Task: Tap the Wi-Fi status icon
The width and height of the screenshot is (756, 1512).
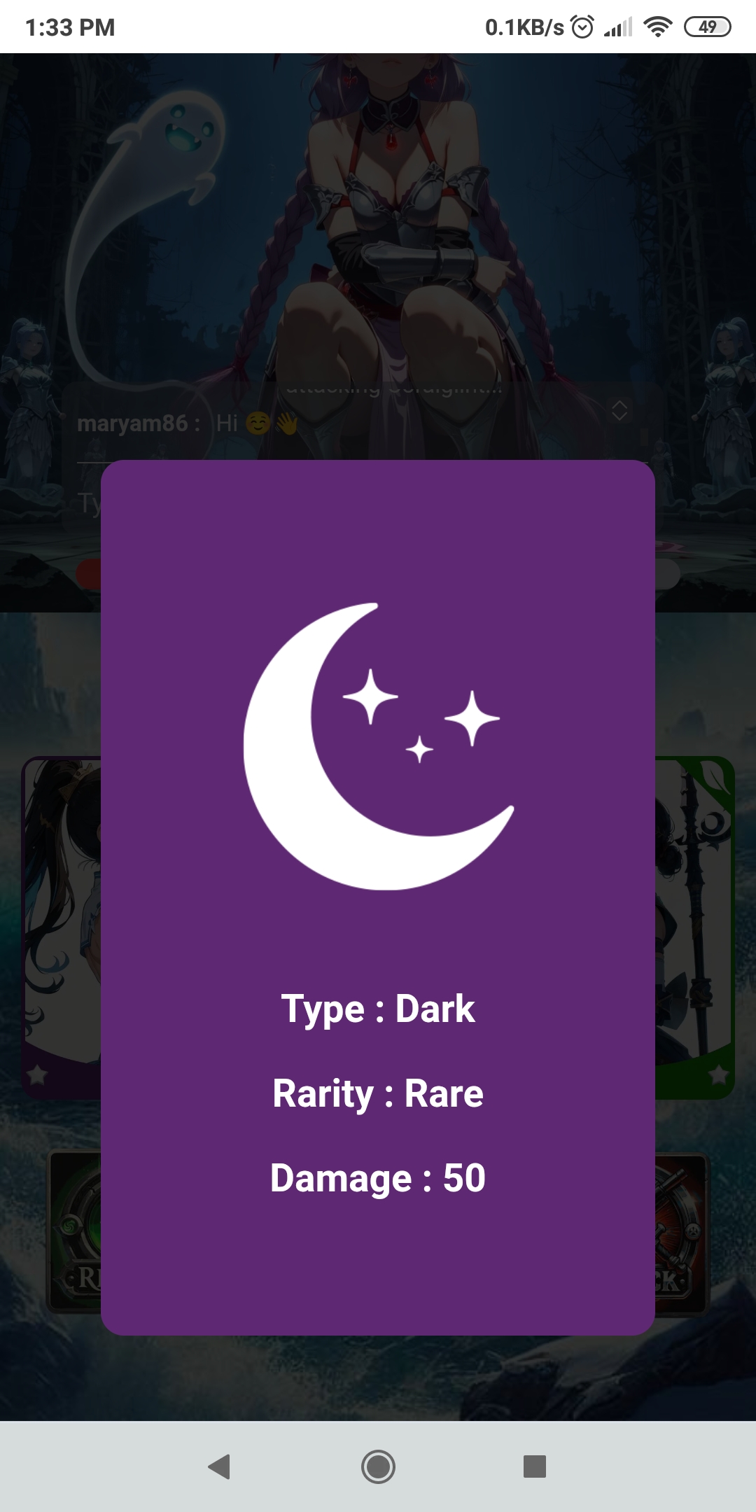Action: coord(657,27)
